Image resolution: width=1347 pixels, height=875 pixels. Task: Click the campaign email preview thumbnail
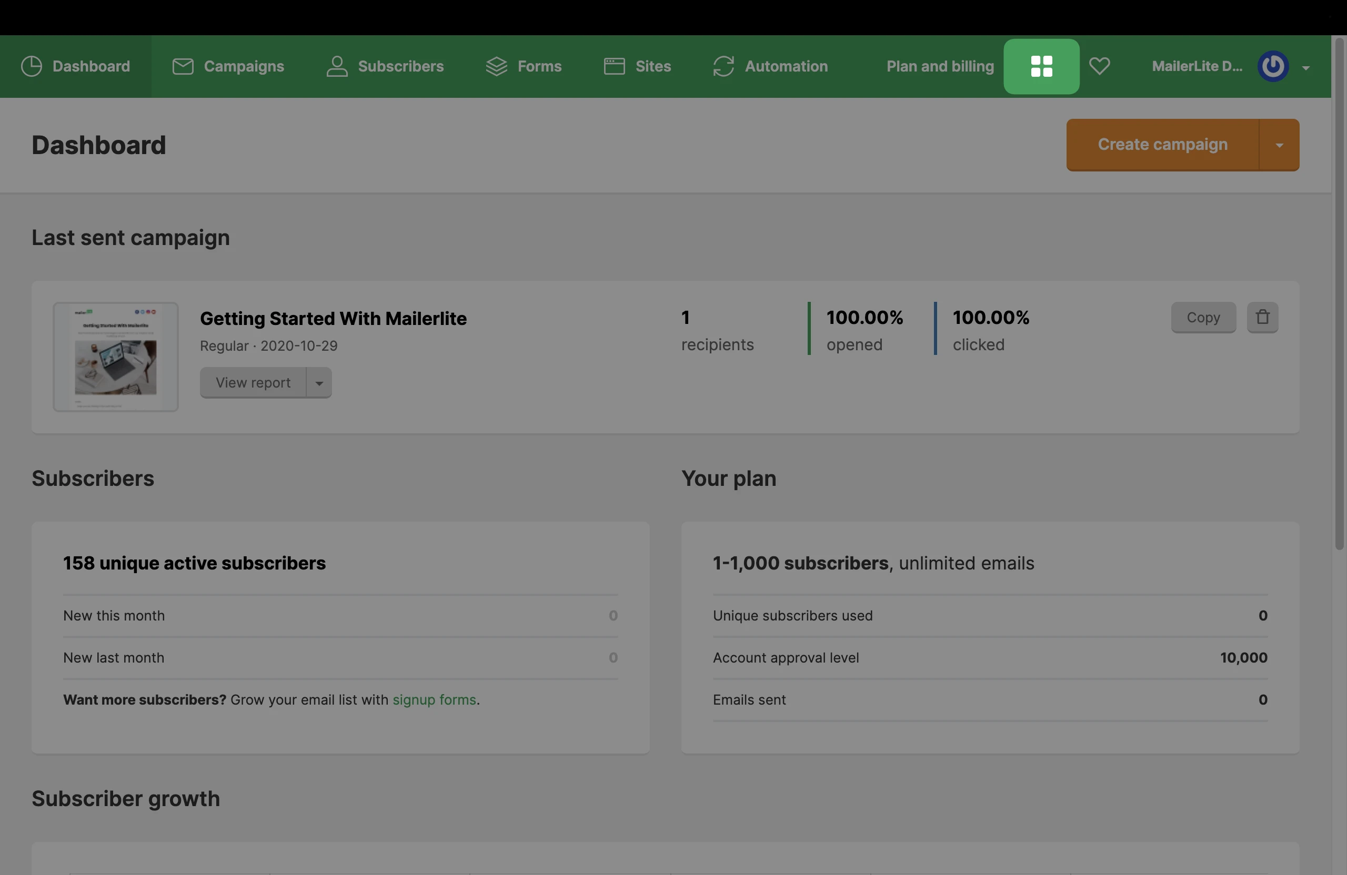(x=115, y=357)
